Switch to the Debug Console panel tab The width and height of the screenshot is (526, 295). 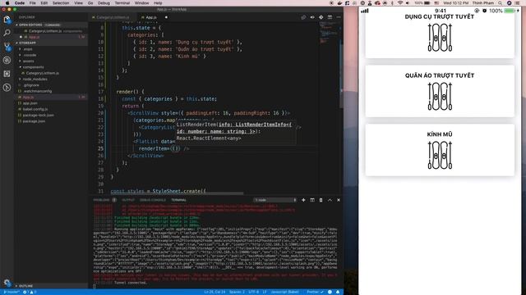coord(153,200)
